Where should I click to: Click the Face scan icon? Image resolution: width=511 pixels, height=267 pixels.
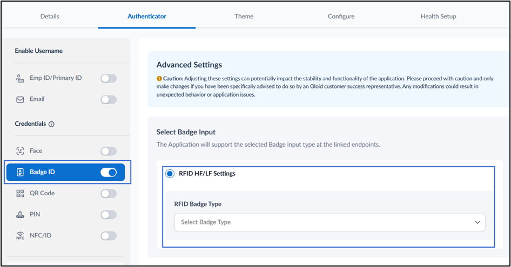pyautogui.click(x=20, y=151)
